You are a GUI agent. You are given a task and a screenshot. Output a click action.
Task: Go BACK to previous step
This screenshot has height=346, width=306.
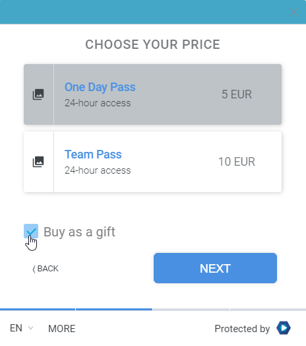click(x=46, y=269)
